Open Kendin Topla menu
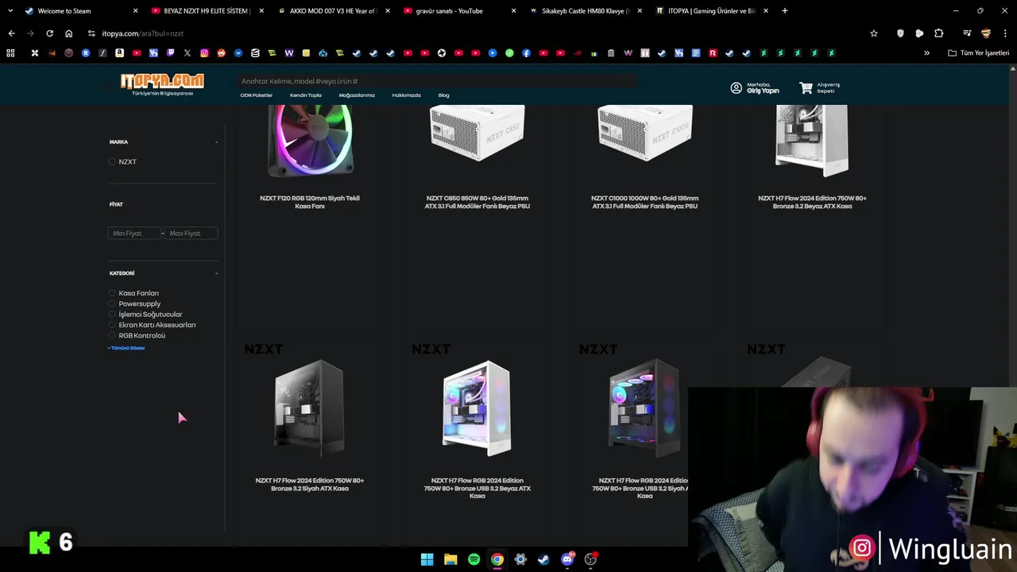 (306, 95)
